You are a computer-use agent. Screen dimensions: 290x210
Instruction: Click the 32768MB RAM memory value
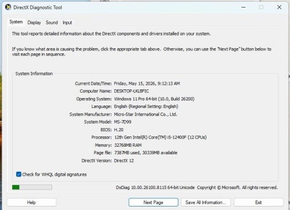[x=128, y=145]
